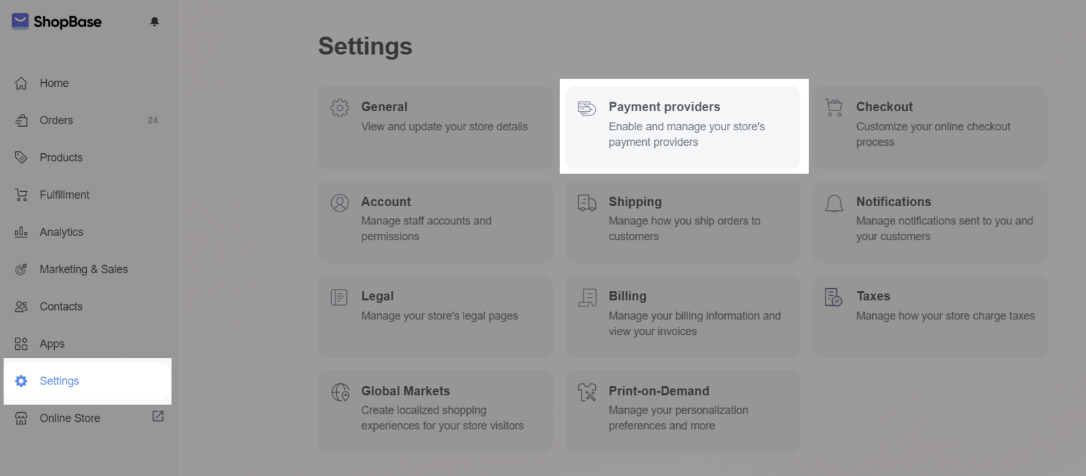Open General store details settings

click(435, 127)
